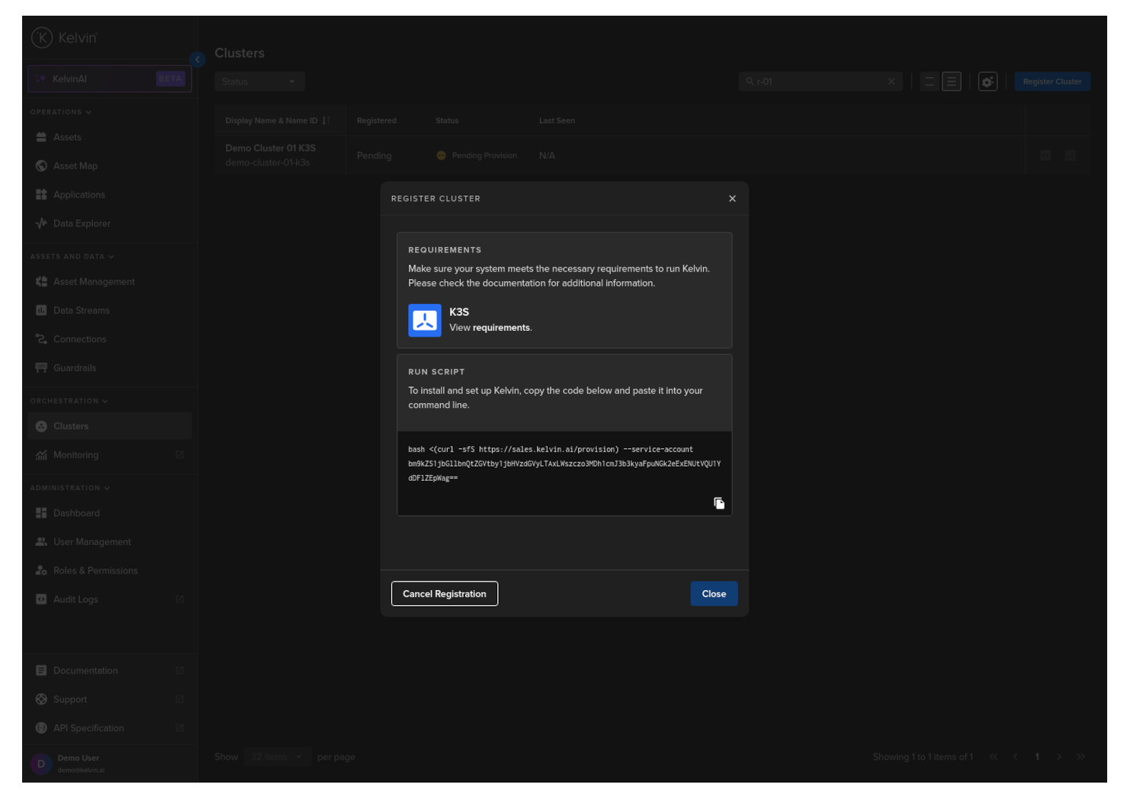Collapse the Operations section

pyautogui.click(x=61, y=112)
